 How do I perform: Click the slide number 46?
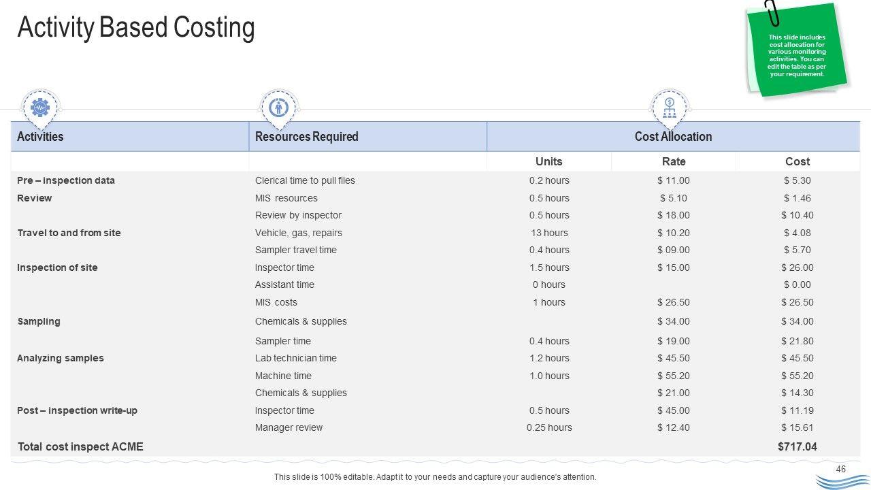(840, 469)
